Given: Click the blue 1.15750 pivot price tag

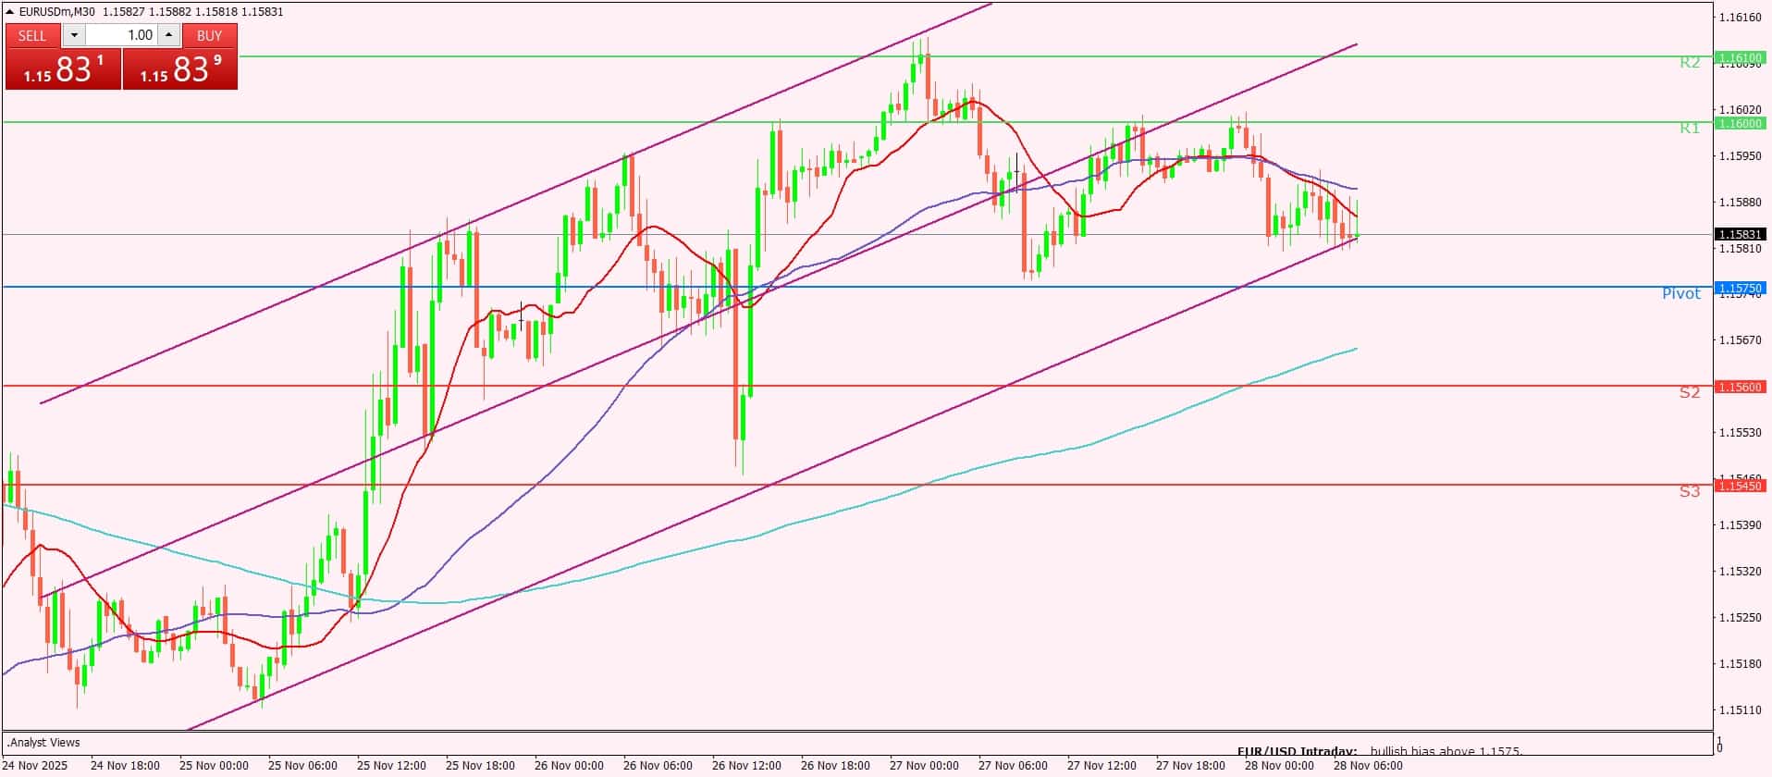Looking at the screenshot, I should [1740, 289].
